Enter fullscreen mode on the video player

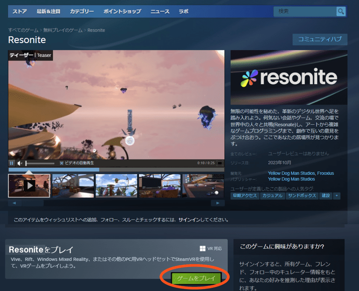[220, 163]
